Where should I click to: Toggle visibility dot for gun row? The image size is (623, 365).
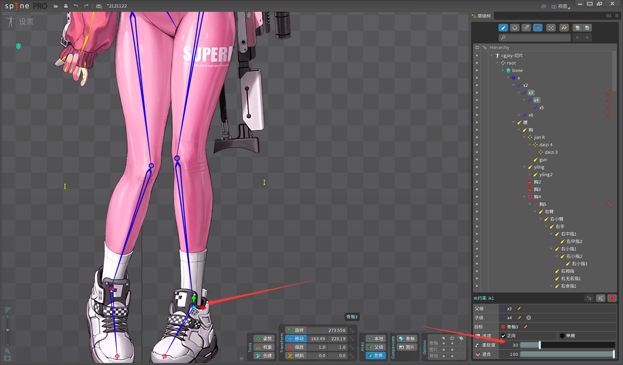(477, 160)
